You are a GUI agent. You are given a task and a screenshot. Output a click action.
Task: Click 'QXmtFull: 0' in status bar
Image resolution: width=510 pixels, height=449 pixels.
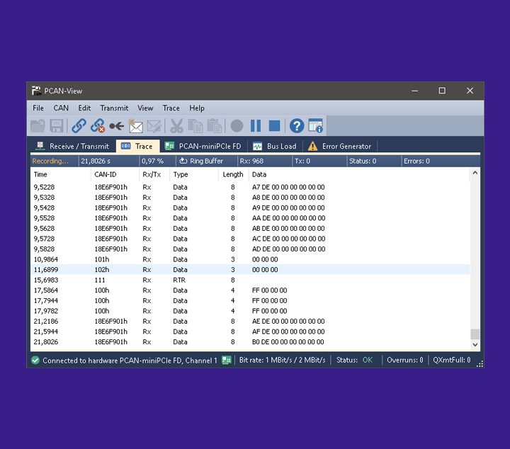pos(451,360)
